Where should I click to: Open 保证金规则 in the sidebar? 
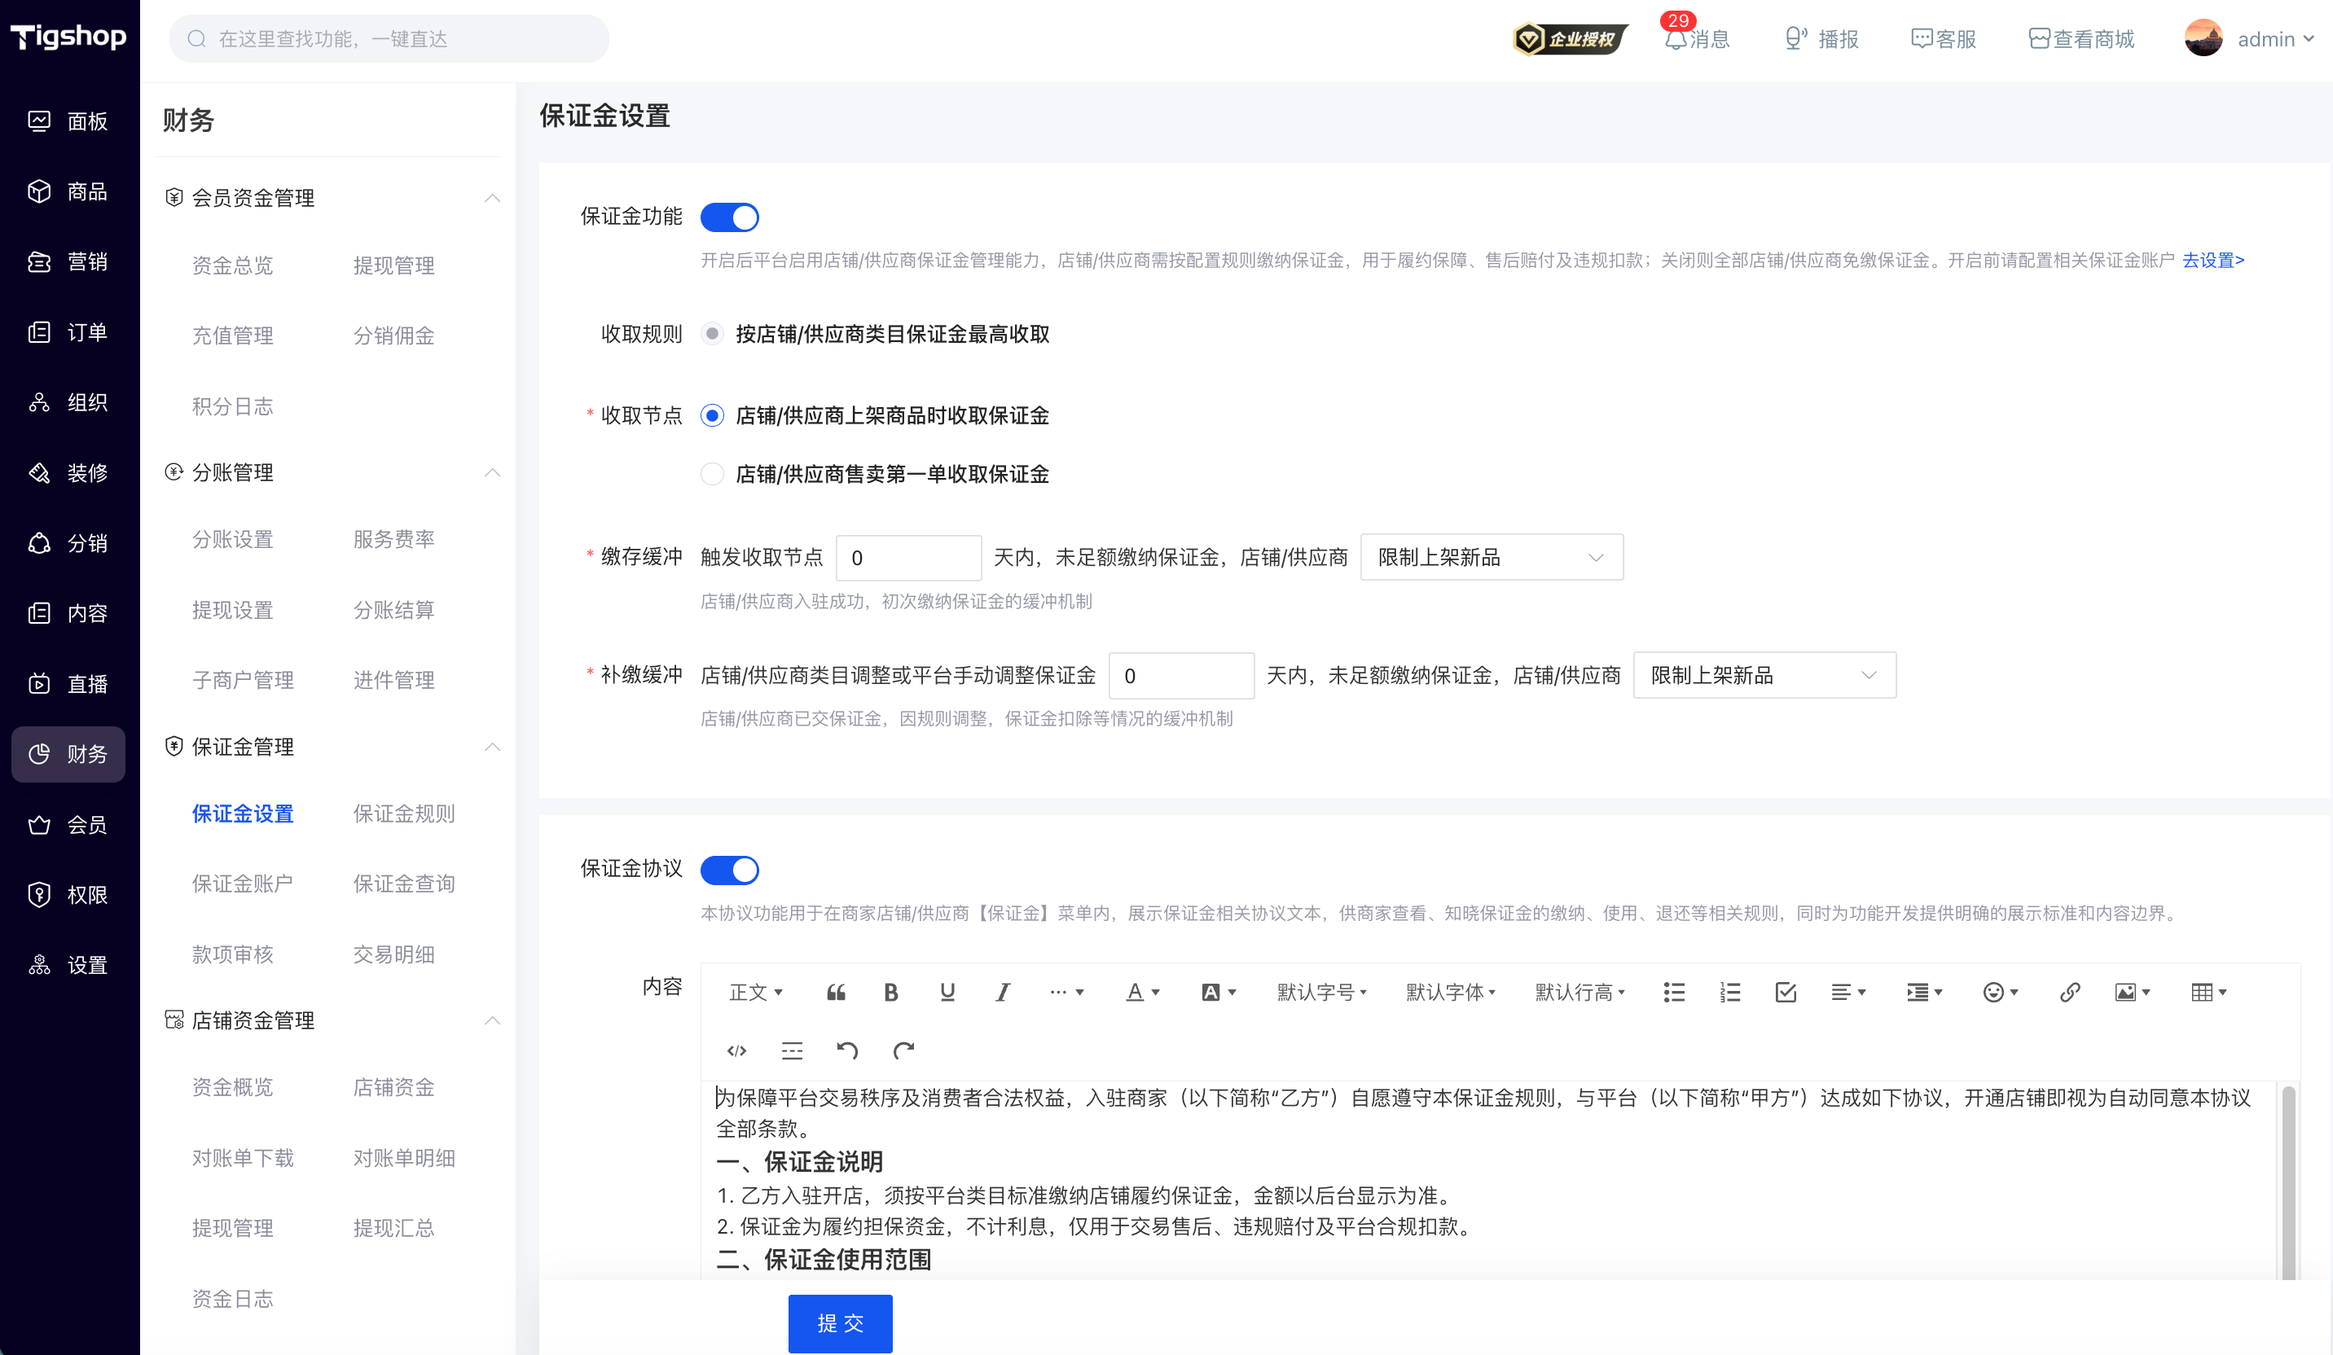coord(404,813)
